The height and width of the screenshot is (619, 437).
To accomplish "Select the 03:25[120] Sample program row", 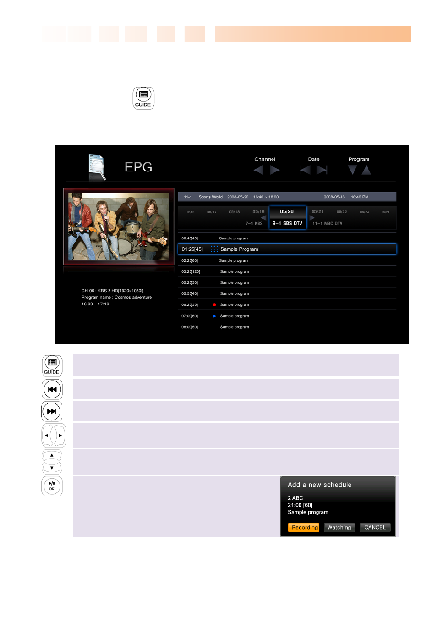I will pos(287,271).
